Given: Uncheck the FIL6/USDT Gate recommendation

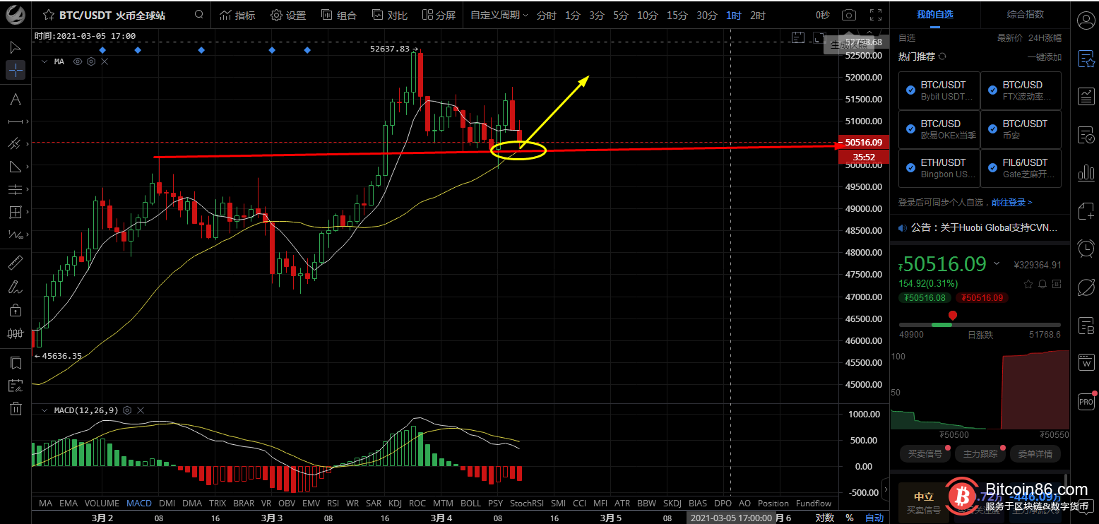Looking at the screenshot, I should point(992,168).
